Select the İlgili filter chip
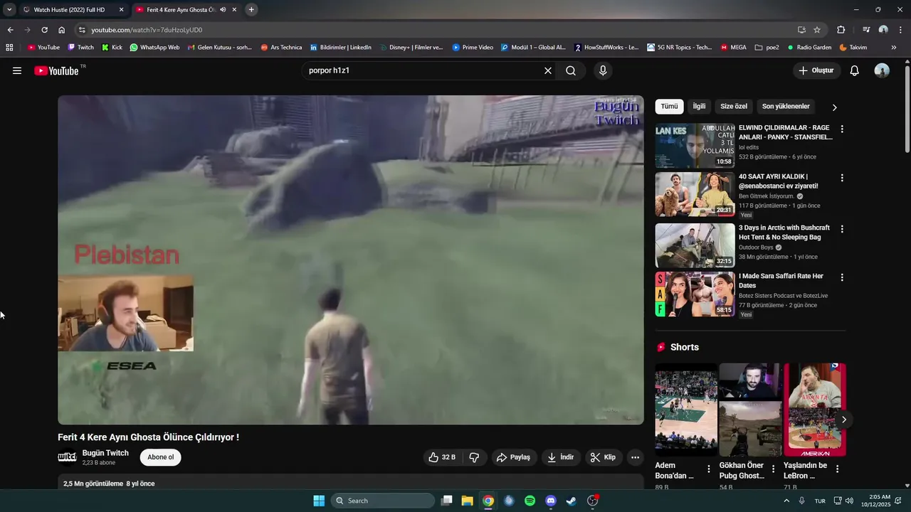Image resolution: width=911 pixels, height=512 pixels. tap(699, 107)
